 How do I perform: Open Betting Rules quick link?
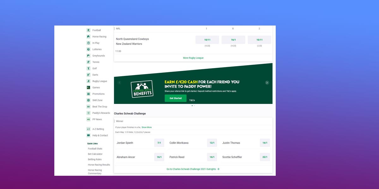(x=95, y=159)
